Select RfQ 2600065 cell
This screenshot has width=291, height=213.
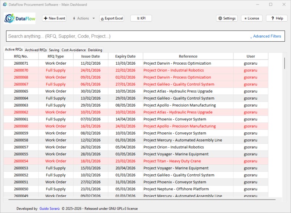pyautogui.click(x=21, y=91)
